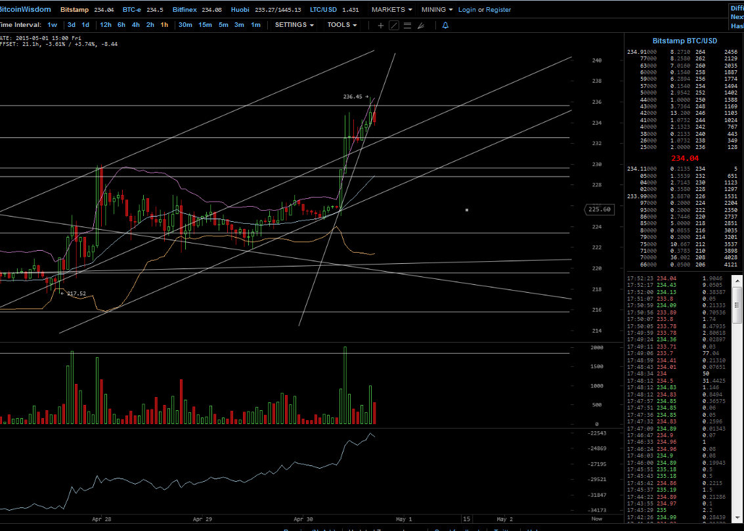Pick the fan lines drawing tool
The image size is (744, 531).
tap(421, 26)
